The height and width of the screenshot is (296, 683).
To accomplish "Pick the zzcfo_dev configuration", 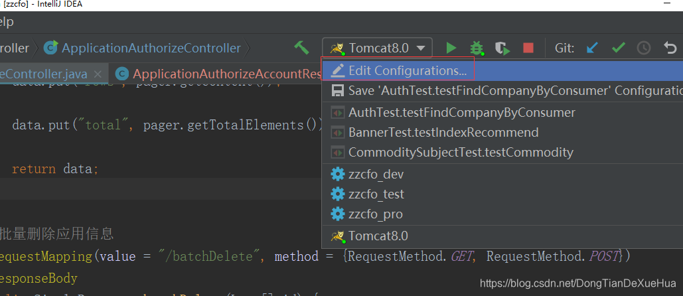I will 502,175.
